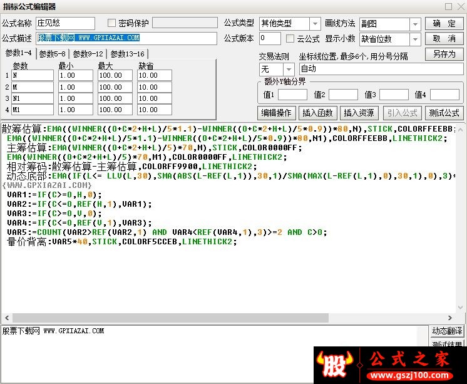Click the 另存为 (save as) button
467x384 pixels.
pyautogui.click(x=444, y=54)
